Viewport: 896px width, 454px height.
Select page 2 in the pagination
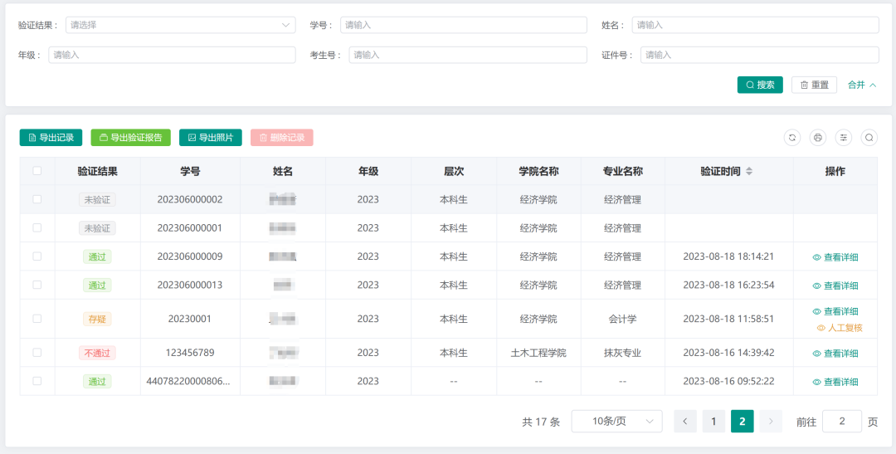coord(742,422)
